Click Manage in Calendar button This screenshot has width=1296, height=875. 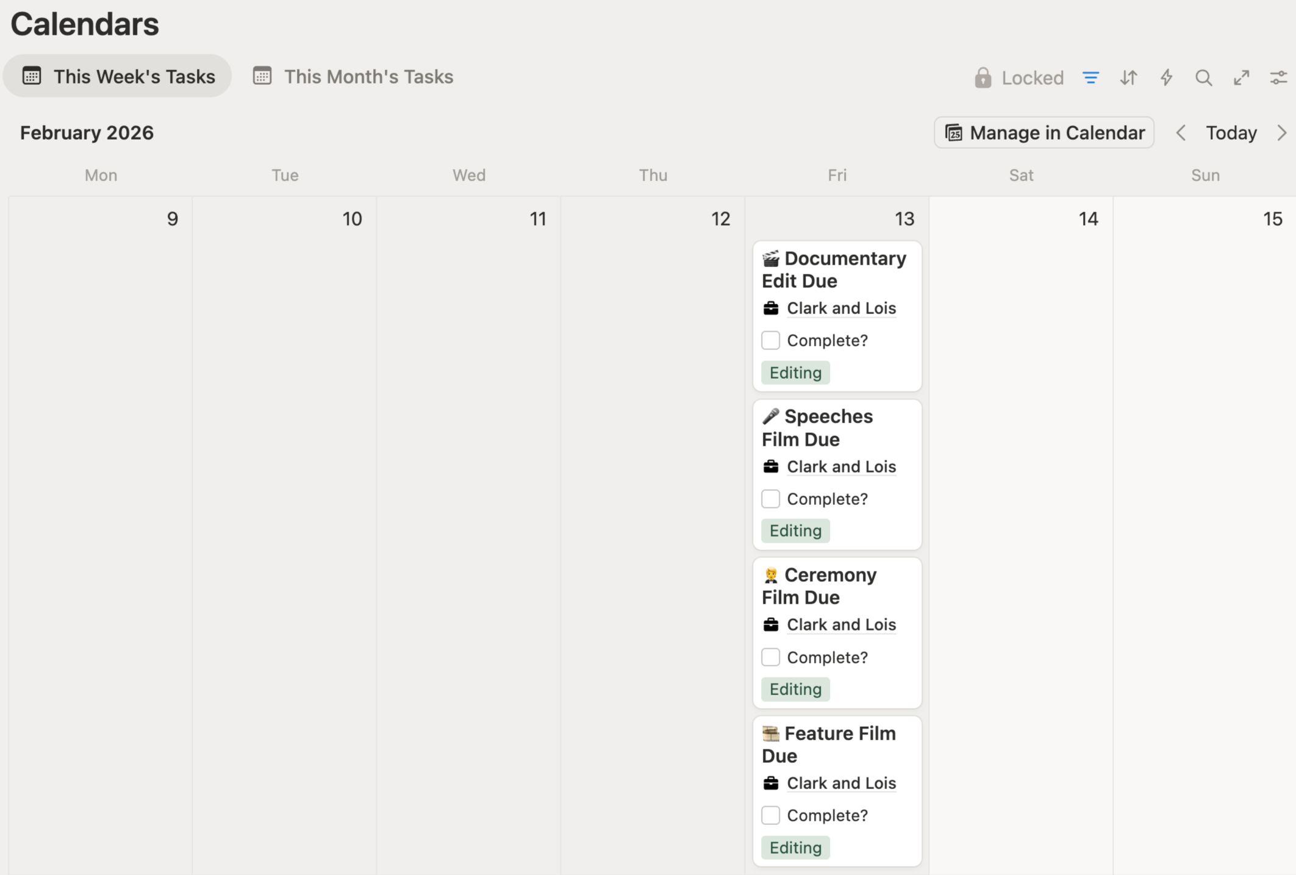coord(1044,132)
